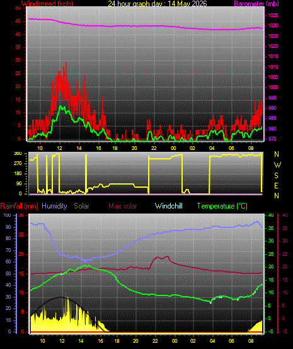
Task: Click "18" on the windspeed chart time axis
Action: [115, 148]
